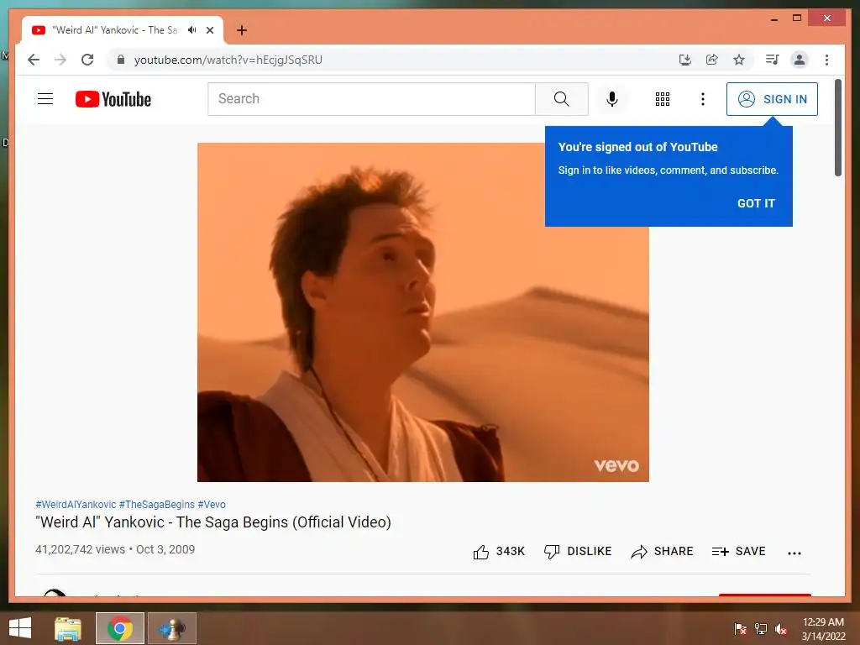Save video to playlist with SAVE
The image size is (860, 645).
(x=738, y=551)
